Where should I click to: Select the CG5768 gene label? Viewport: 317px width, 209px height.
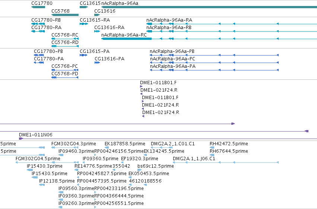point(60,11)
